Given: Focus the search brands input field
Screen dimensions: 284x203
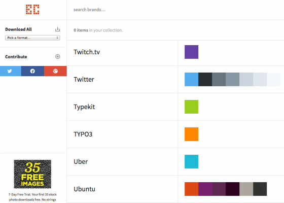Looking at the screenshot, I should coord(175,10).
